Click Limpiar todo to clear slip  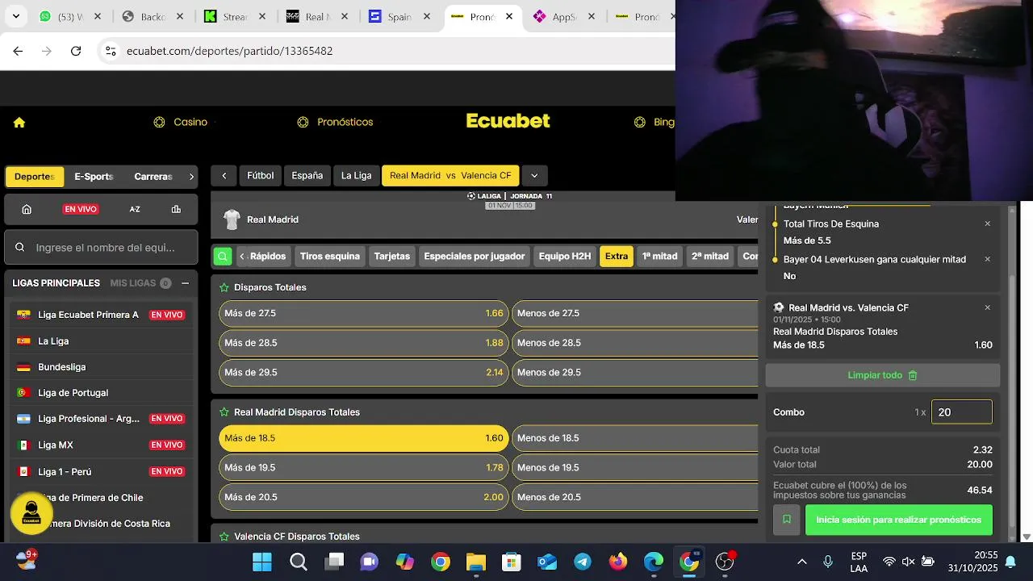(883, 375)
